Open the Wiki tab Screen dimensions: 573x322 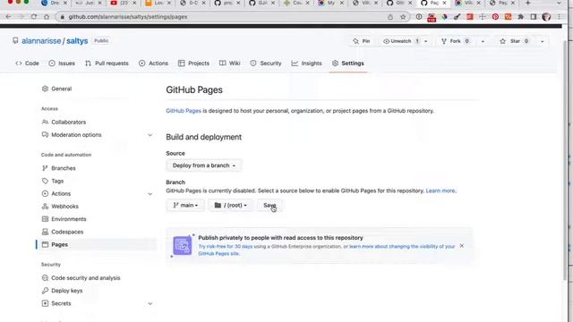(x=230, y=64)
